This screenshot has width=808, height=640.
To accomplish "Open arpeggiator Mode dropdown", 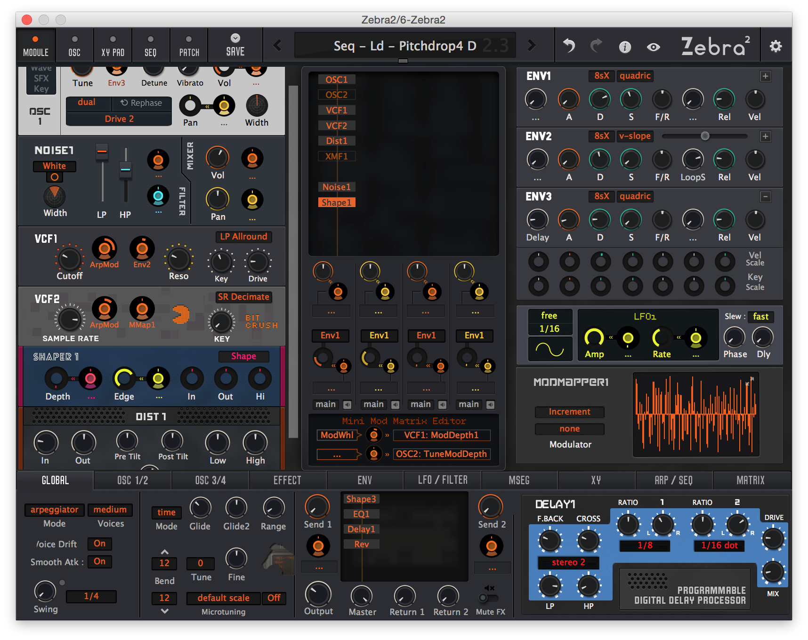I will [55, 510].
